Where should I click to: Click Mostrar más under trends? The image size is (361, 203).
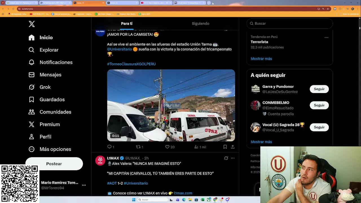pos(261,59)
